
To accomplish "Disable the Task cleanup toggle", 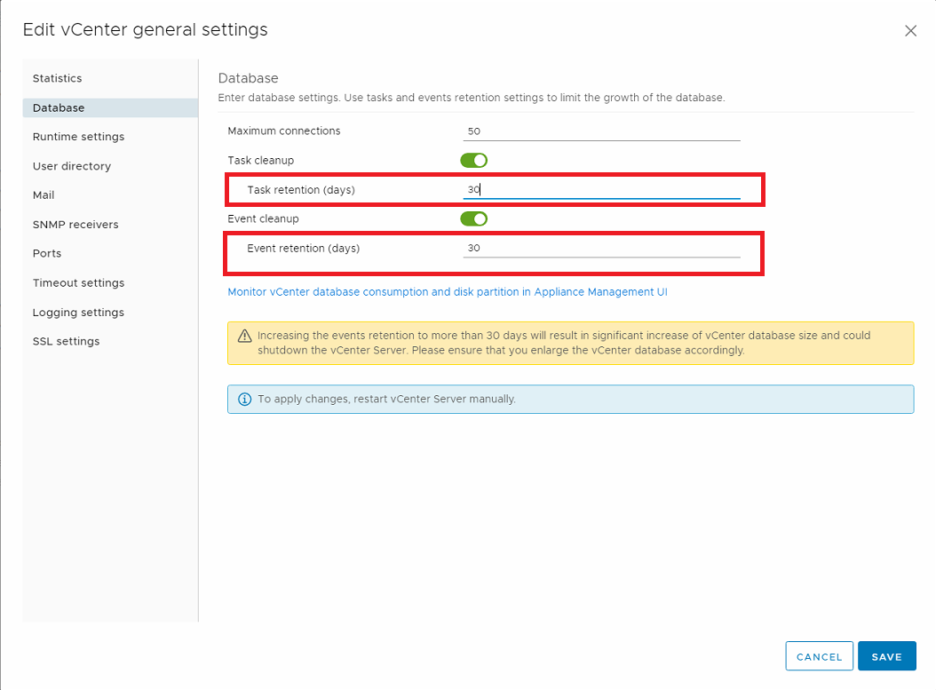I will 474,161.
